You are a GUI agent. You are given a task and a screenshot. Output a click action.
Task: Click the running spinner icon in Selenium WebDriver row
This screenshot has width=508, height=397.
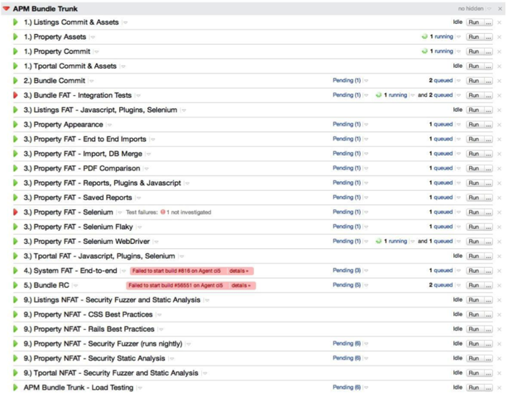coord(378,242)
